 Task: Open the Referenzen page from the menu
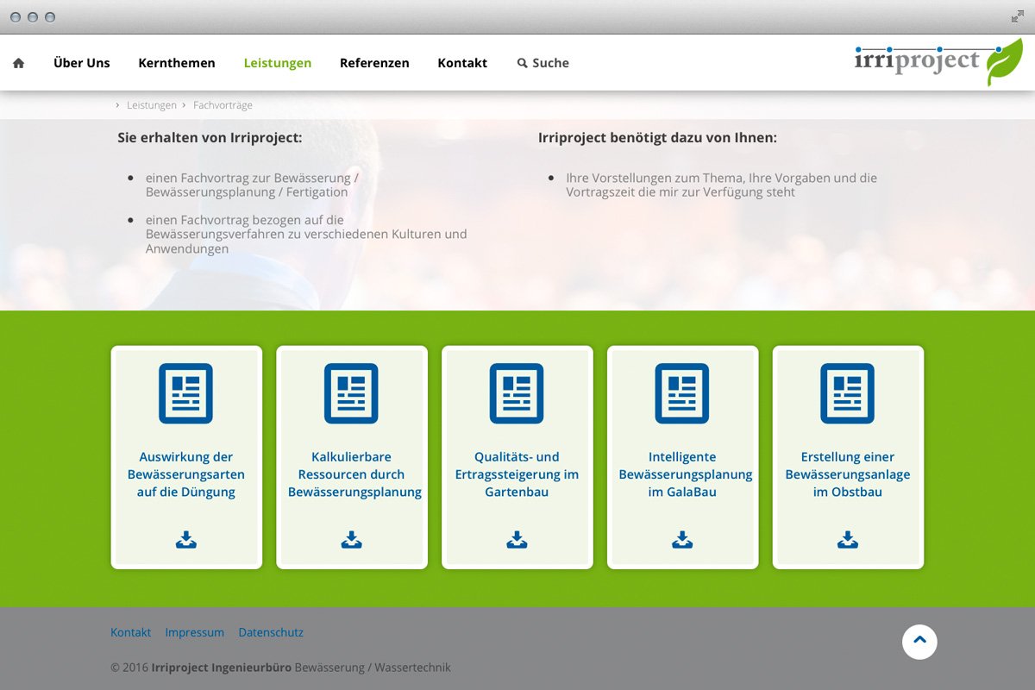coord(374,62)
